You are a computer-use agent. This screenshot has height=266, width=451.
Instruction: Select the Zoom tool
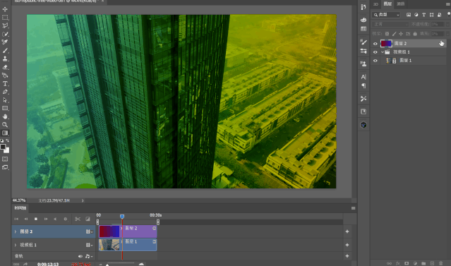point(5,125)
